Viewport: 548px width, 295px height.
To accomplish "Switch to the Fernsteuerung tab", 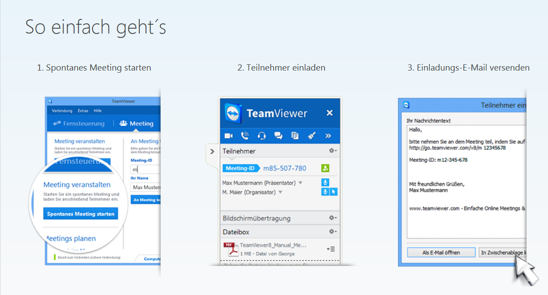I will coord(79,124).
